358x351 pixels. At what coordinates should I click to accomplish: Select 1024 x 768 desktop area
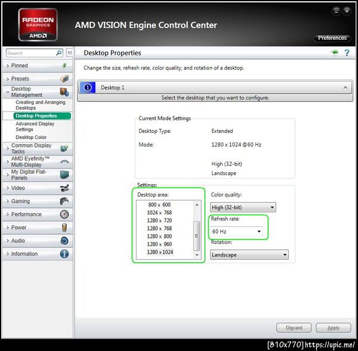[159, 213]
